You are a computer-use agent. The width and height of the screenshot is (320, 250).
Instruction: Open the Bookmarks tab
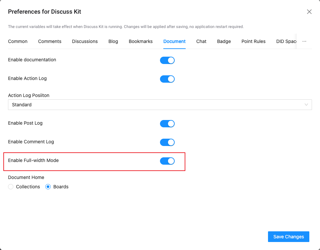click(141, 41)
